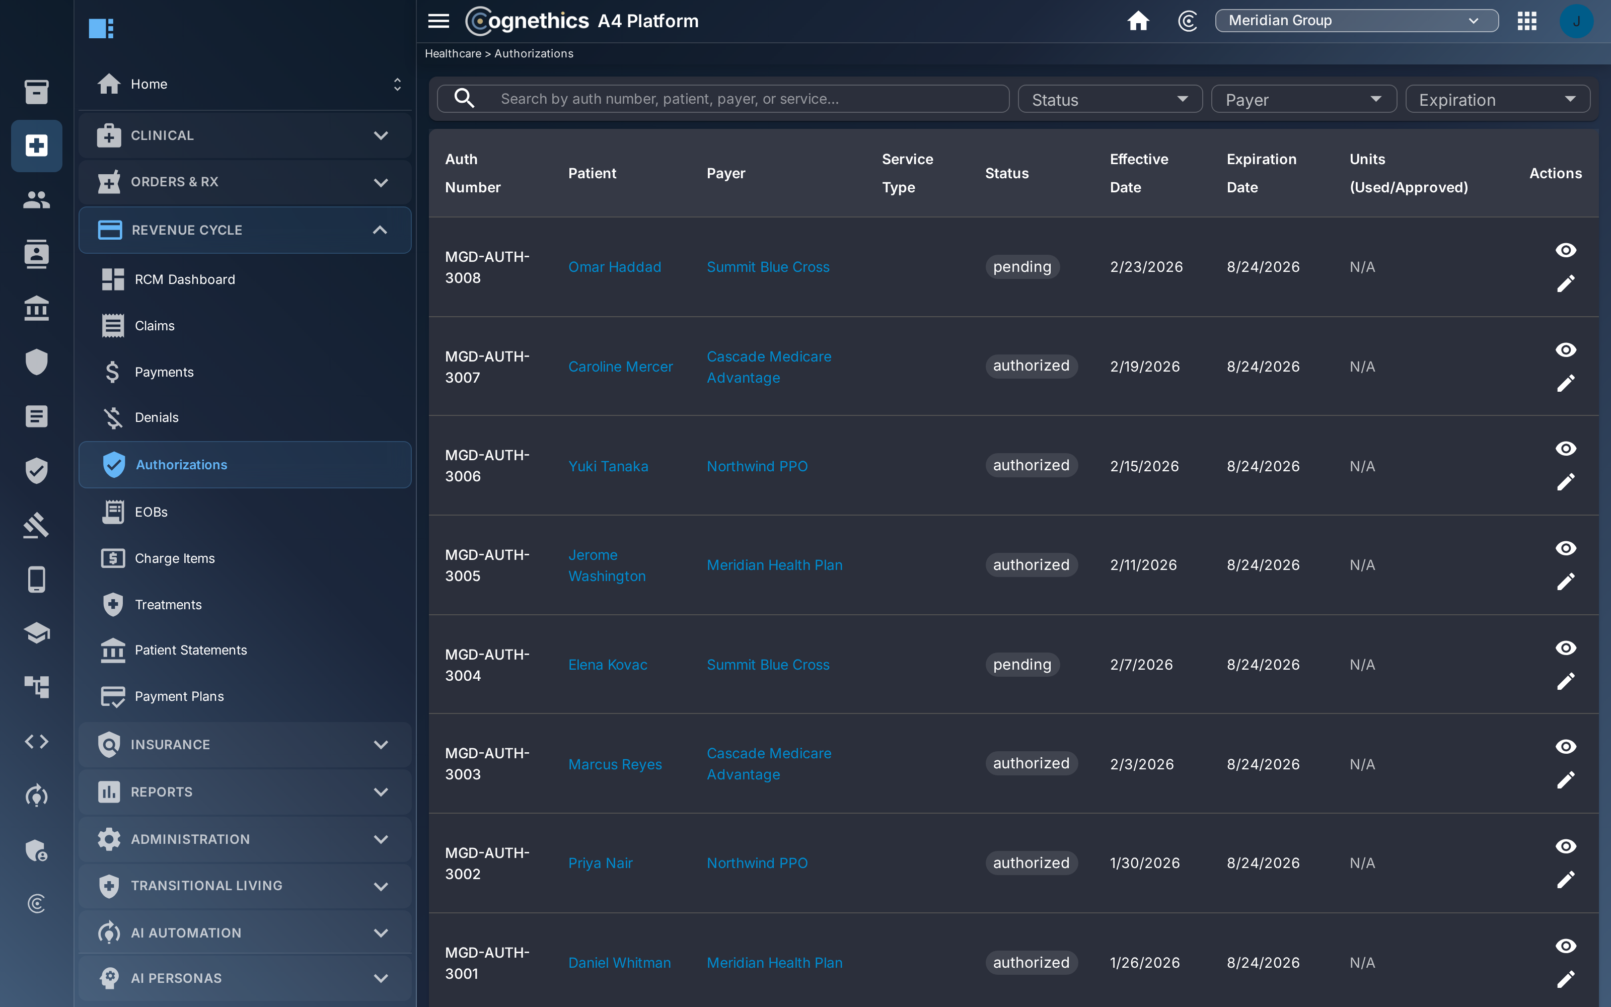This screenshot has width=1611, height=1007.
Task: Click the graduation cap sidebar icon
Action: coord(37,633)
